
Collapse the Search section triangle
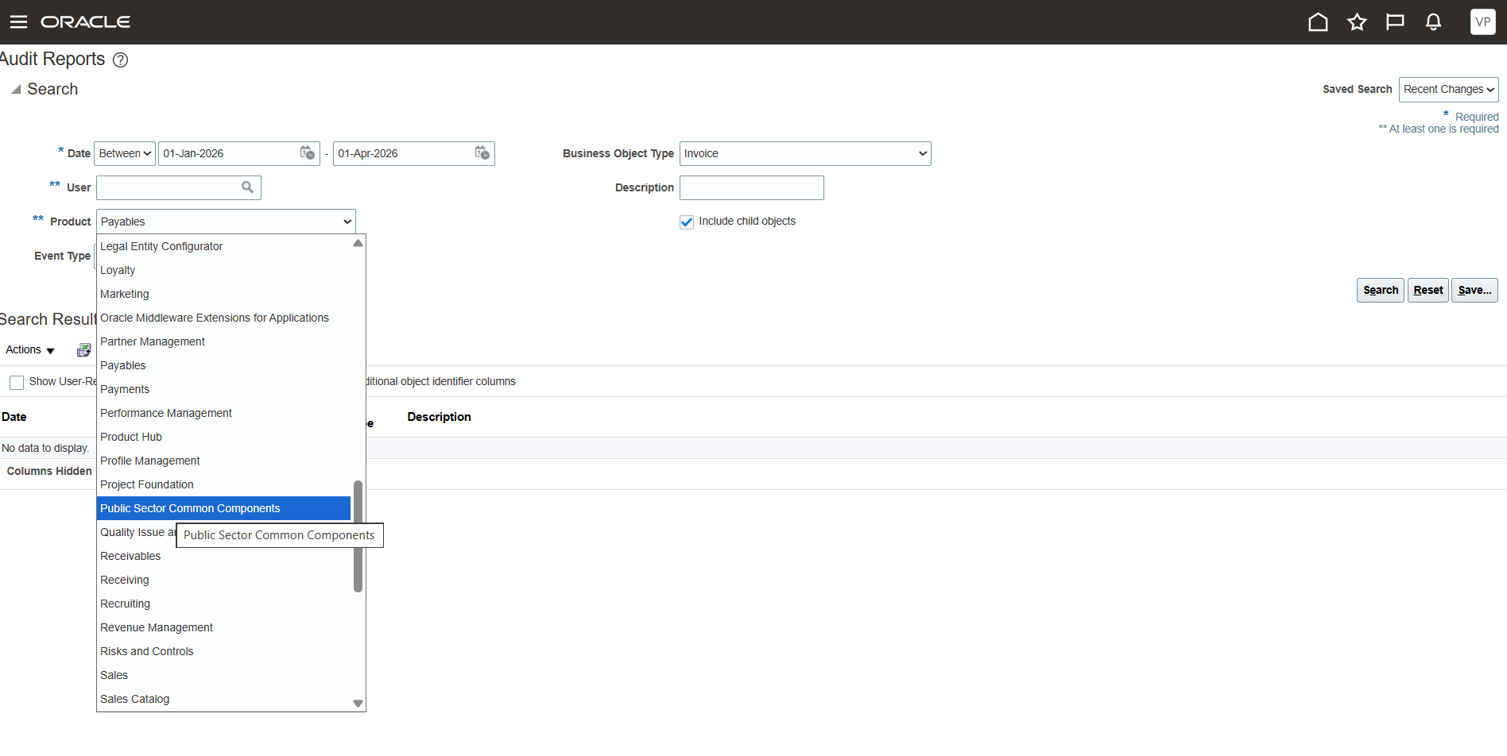tap(16, 90)
